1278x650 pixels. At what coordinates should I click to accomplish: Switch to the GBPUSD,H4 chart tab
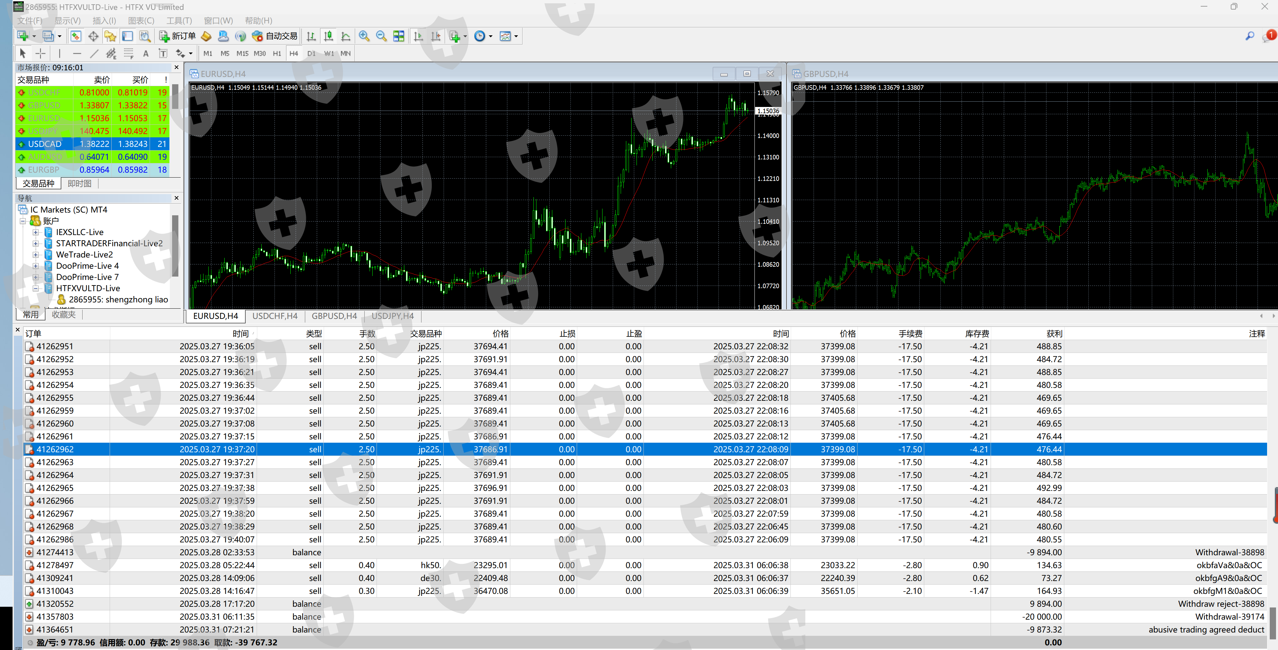[334, 316]
